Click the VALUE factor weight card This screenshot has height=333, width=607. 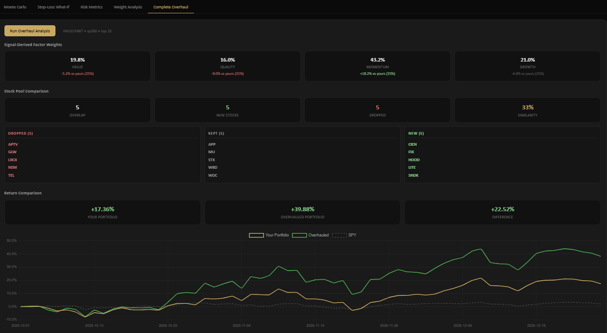(77, 66)
